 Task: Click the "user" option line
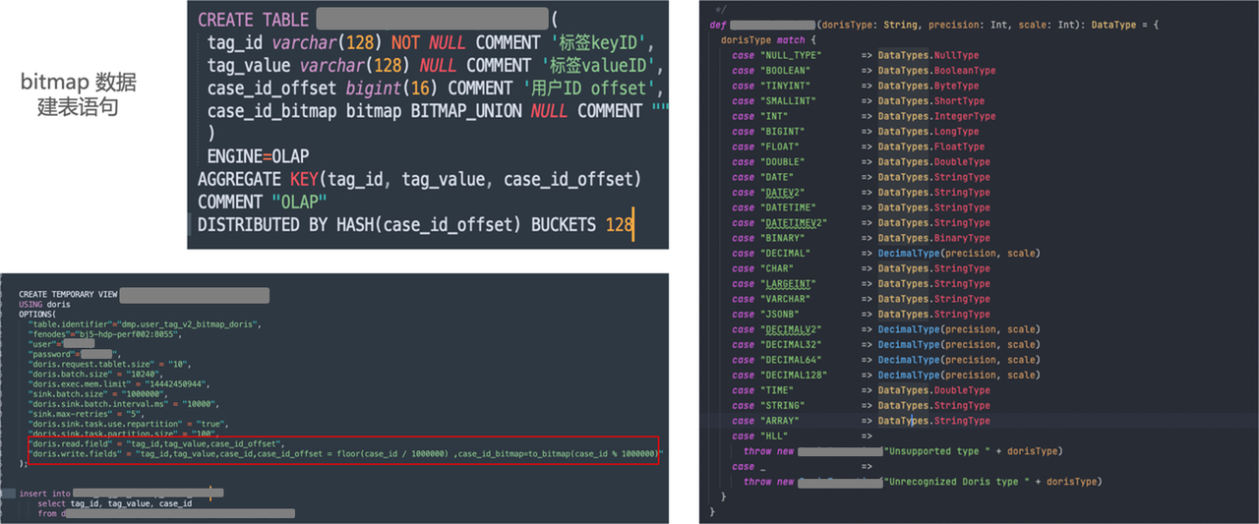(61, 344)
